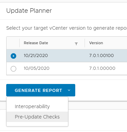
Task: Click version 7.0.1.00100 cell
Action: click(101, 56)
